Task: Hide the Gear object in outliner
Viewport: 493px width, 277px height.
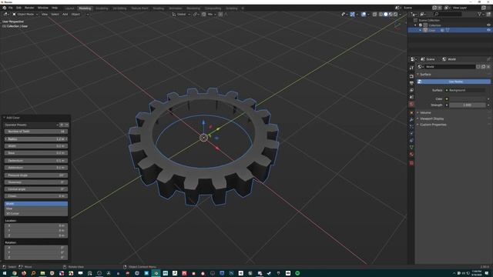Action: click(488, 30)
